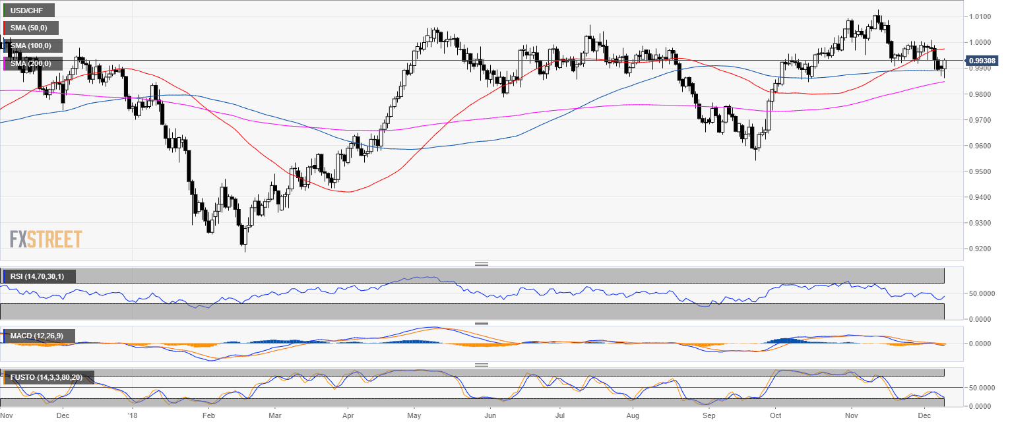Click the 1.0100 price axis label
1010x424 pixels.
pos(980,16)
